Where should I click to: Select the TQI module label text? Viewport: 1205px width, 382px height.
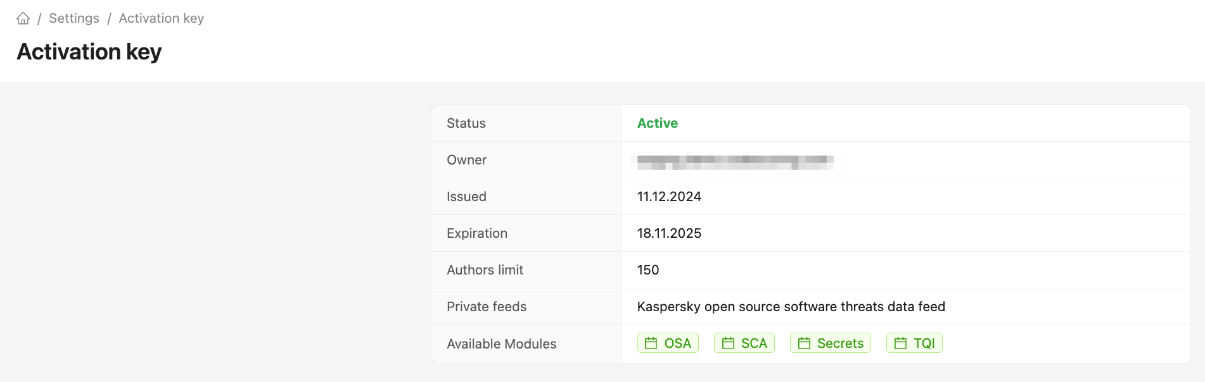924,343
